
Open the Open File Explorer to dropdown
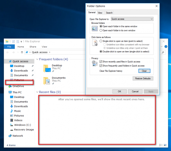coord(132,19)
